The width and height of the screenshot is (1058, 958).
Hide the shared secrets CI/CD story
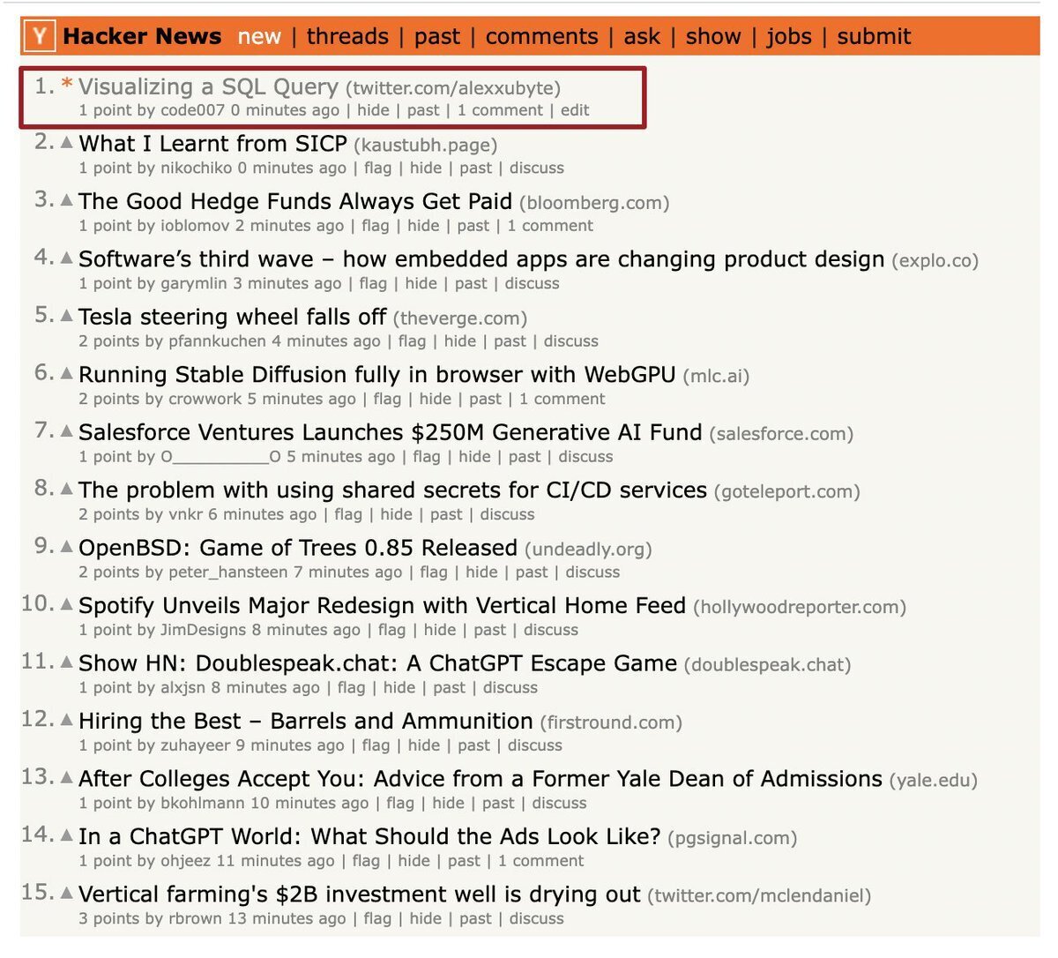pos(396,514)
